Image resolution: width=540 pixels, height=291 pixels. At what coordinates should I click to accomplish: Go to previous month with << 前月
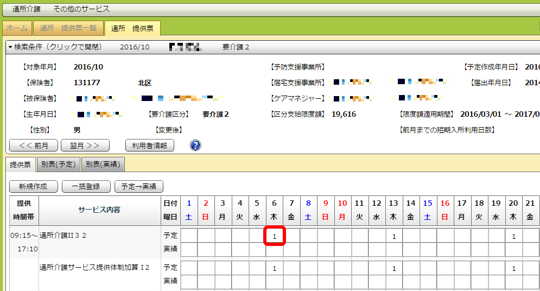coord(34,145)
